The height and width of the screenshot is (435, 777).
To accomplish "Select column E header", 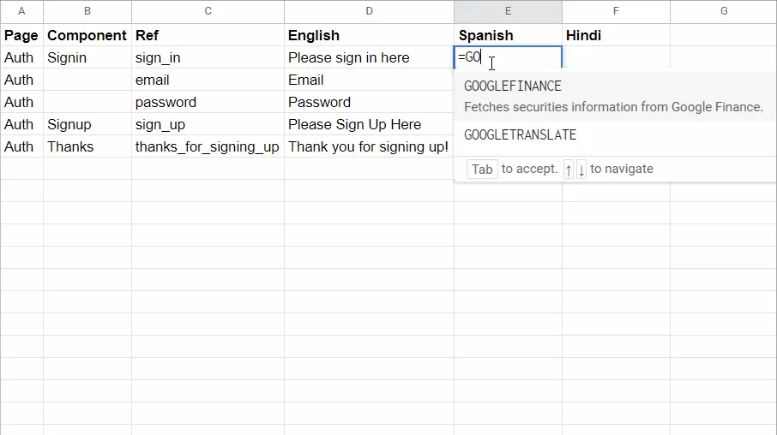I will (508, 11).
